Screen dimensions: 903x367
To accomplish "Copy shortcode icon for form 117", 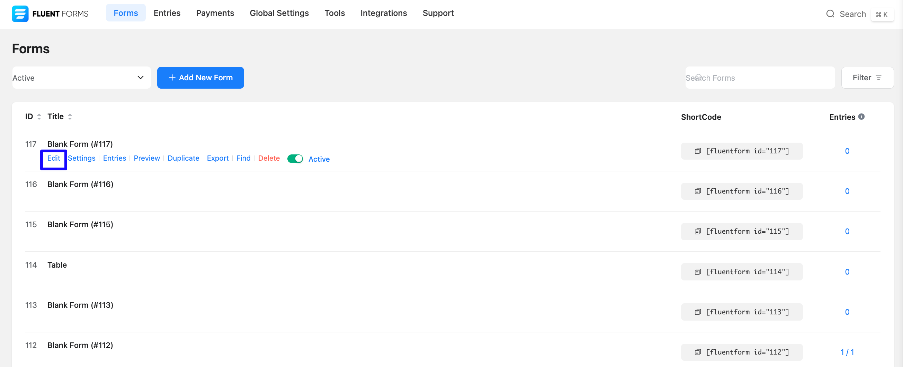I will pyautogui.click(x=698, y=151).
